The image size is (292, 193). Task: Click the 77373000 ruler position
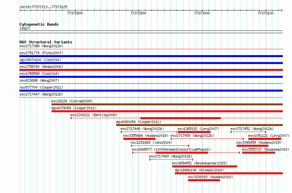click(x=202, y=13)
